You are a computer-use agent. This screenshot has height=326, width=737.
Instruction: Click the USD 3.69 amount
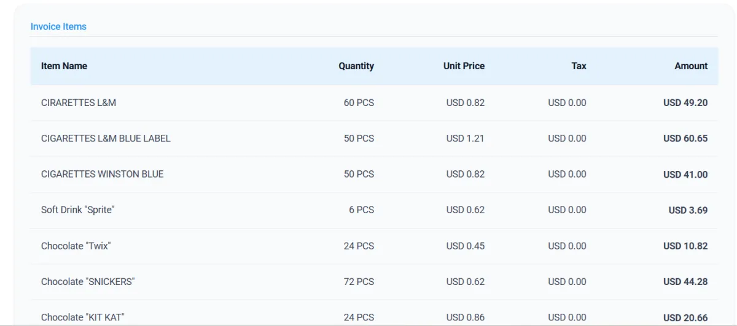[688, 210]
